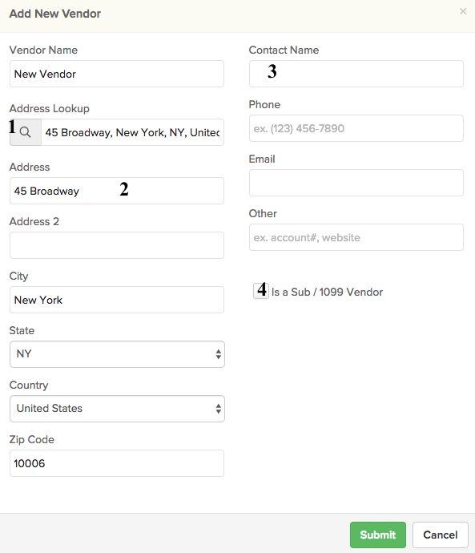Click the Other field for account or website
The height and width of the screenshot is (553, 475).
356,237
